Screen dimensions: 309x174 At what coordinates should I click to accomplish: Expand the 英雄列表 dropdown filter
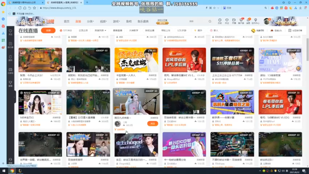pyautogui.click(x=100, y=31)
